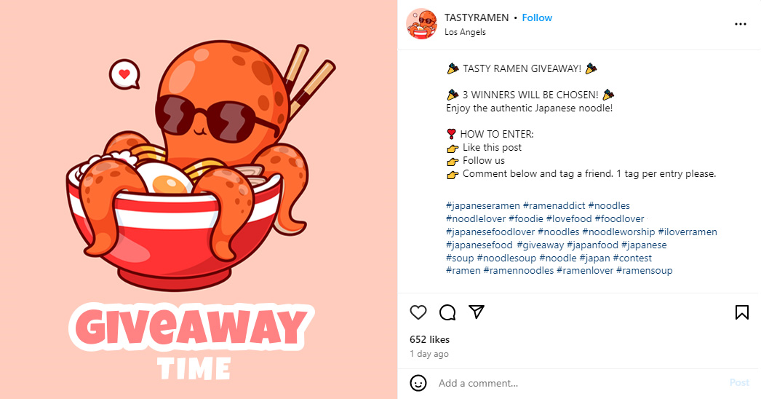Click the Post comment button
Image resolution: width=761 pixels, height=399 pixels.
point(739,382)
